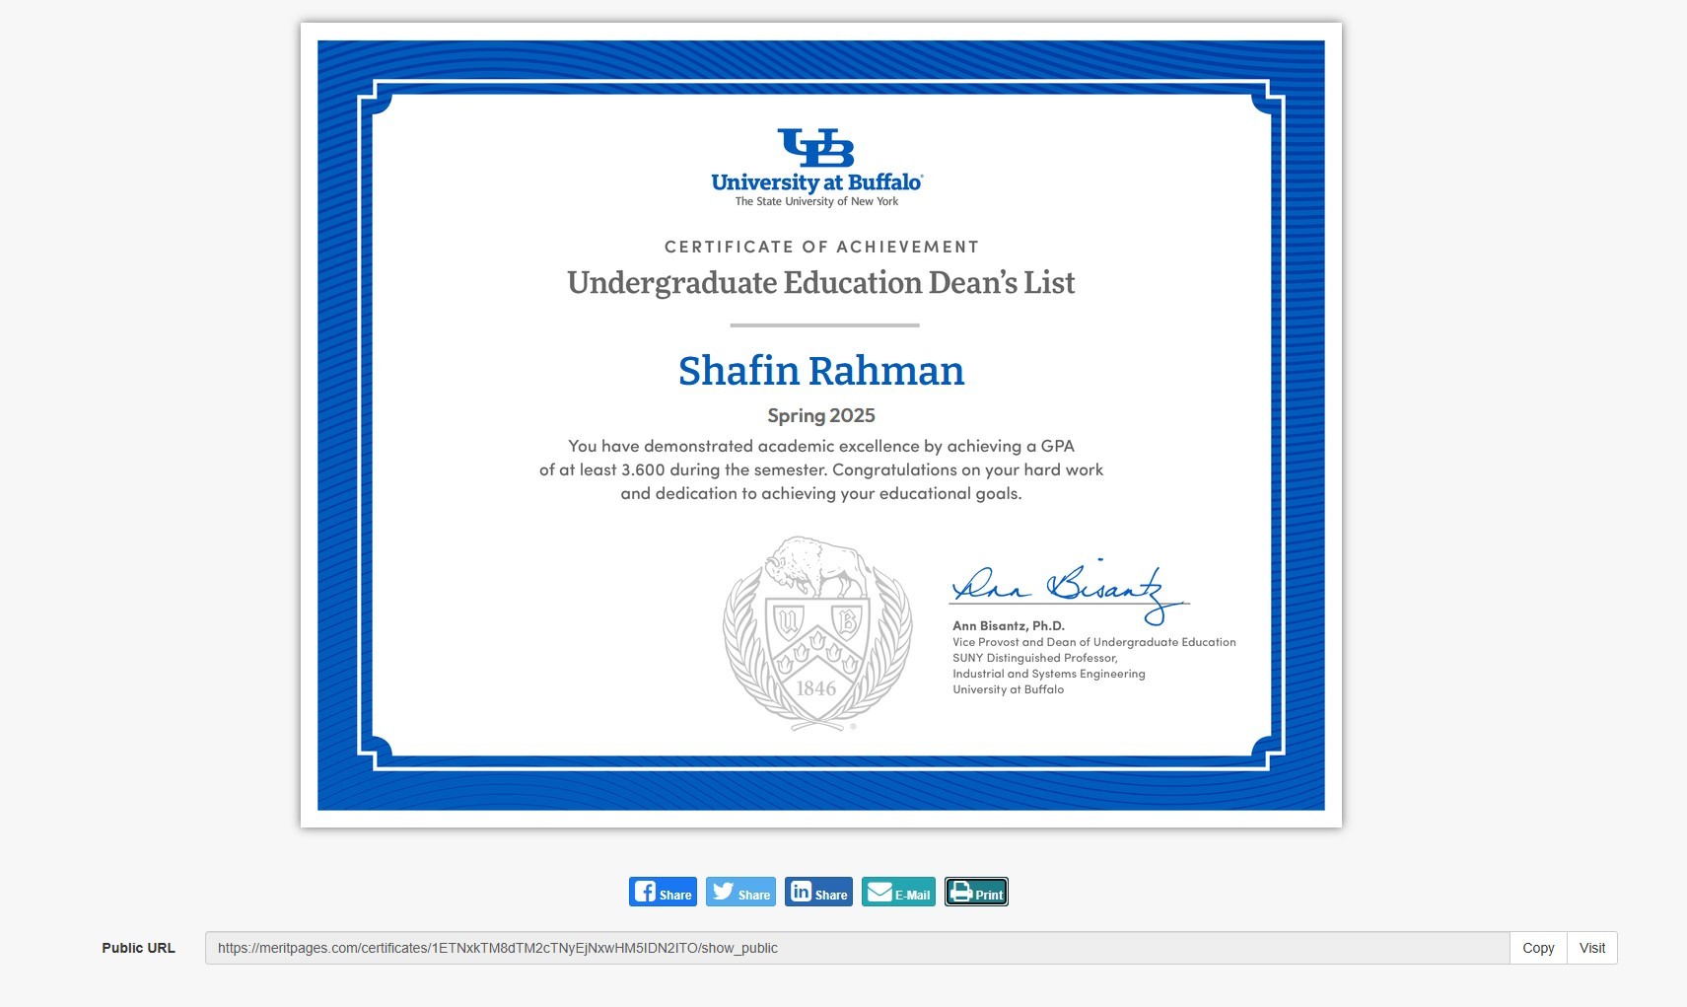Click 'Ann Bisantz, Ph.D.' text
Viewport: 1687px width, 1007px height.
pyautogui.click(x=1009, y=625)
